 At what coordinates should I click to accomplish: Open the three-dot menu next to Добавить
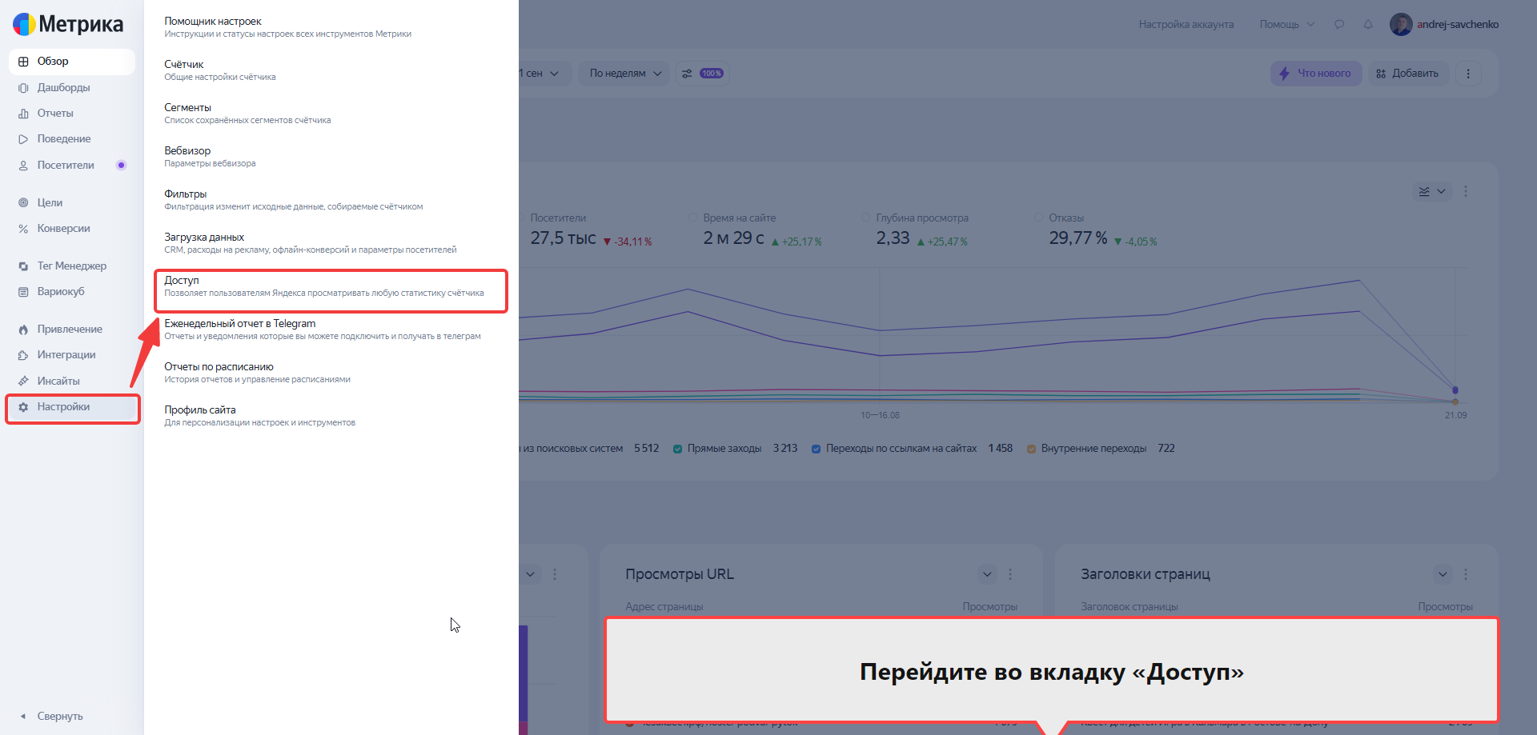point(1468,74)
